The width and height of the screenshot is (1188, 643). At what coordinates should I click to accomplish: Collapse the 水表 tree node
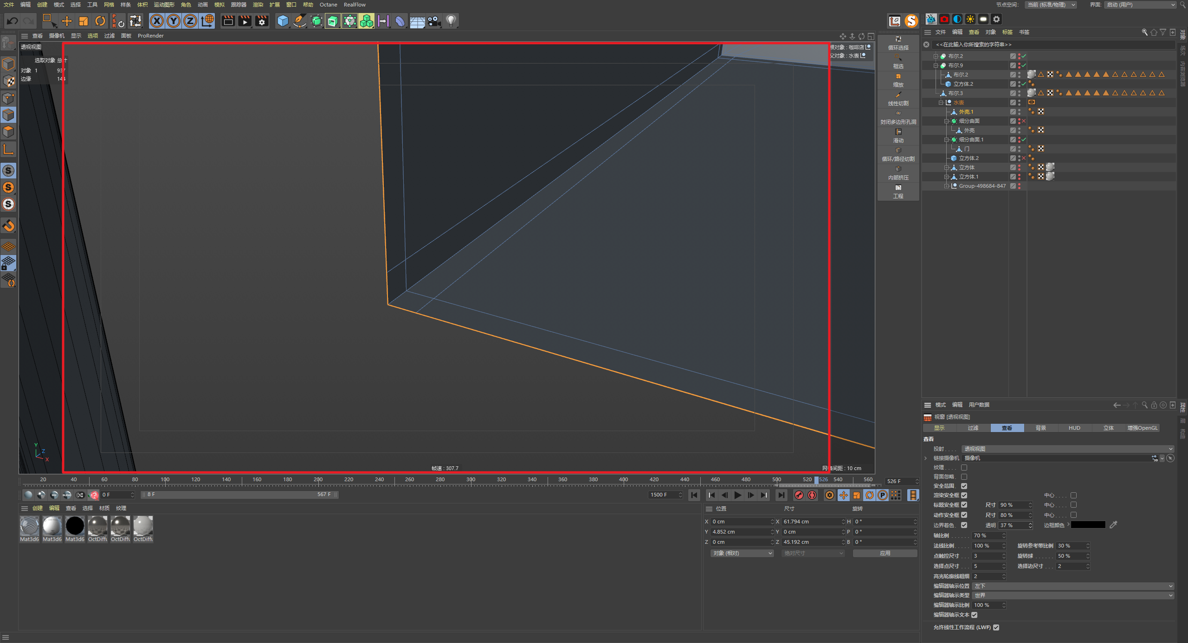[x=941, y=102]
